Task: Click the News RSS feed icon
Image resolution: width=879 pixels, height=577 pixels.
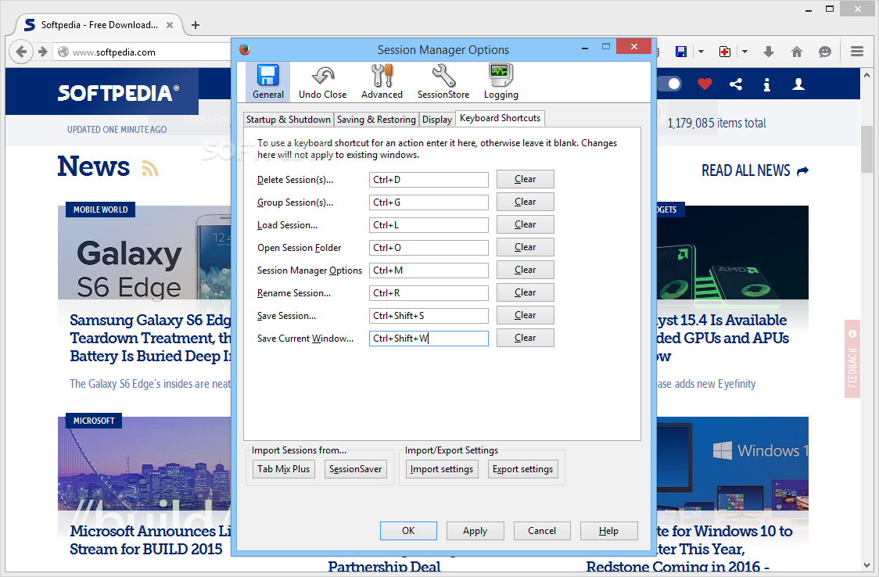Action: click(x=149, y=168)
